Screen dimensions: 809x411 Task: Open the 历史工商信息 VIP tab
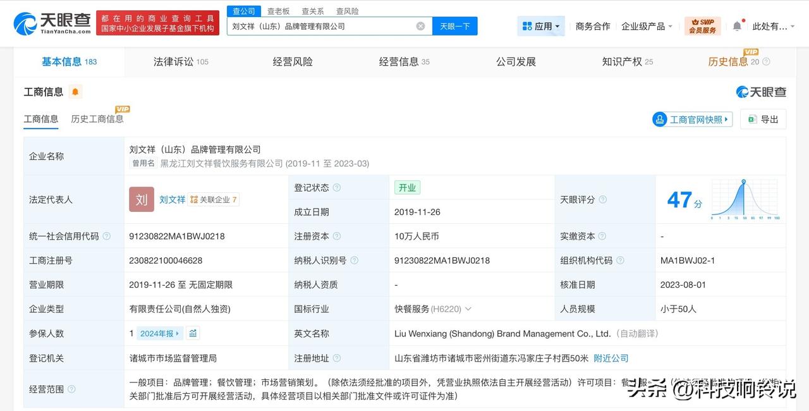[x=97, y=119]
